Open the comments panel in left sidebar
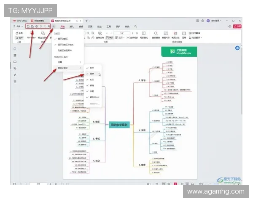This screenshot has height=202, width=253. click(x=15, y=61)
